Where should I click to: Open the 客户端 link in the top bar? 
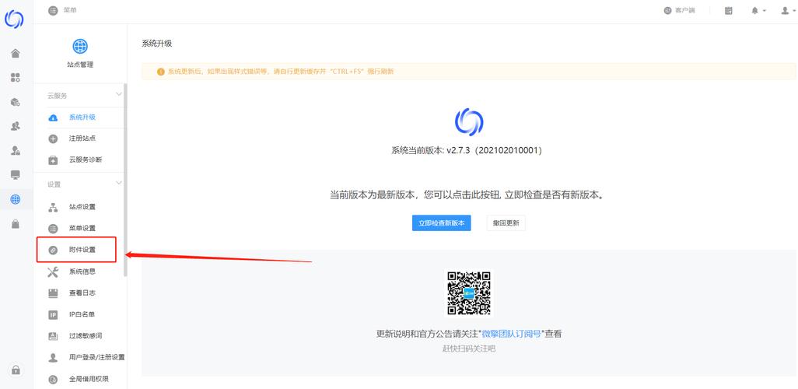680,11
